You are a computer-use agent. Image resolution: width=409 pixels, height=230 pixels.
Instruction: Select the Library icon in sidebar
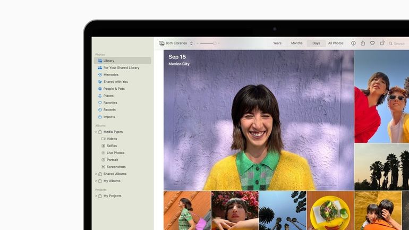[x=100, y=61]
